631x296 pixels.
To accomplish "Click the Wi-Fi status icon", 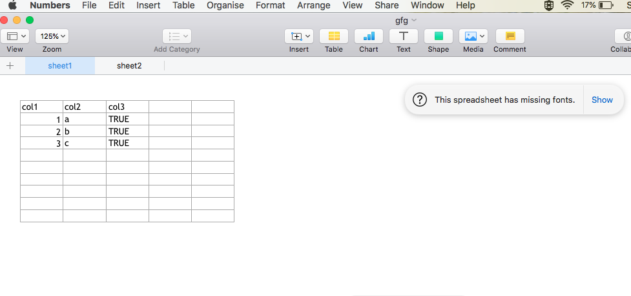I will 568,5.
